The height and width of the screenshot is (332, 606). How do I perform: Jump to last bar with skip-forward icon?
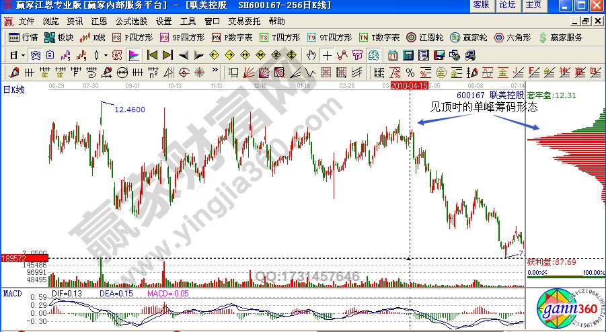[x=167, y=56]
